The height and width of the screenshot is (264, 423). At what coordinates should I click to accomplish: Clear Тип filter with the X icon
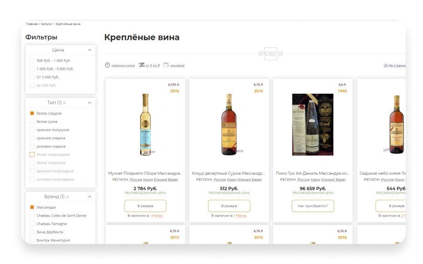tap(64, 103)
